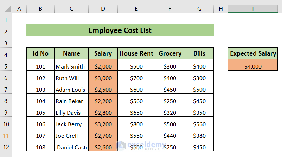Select column D header
The height and width of the screenshot is (157, 282).
point(103,8)
